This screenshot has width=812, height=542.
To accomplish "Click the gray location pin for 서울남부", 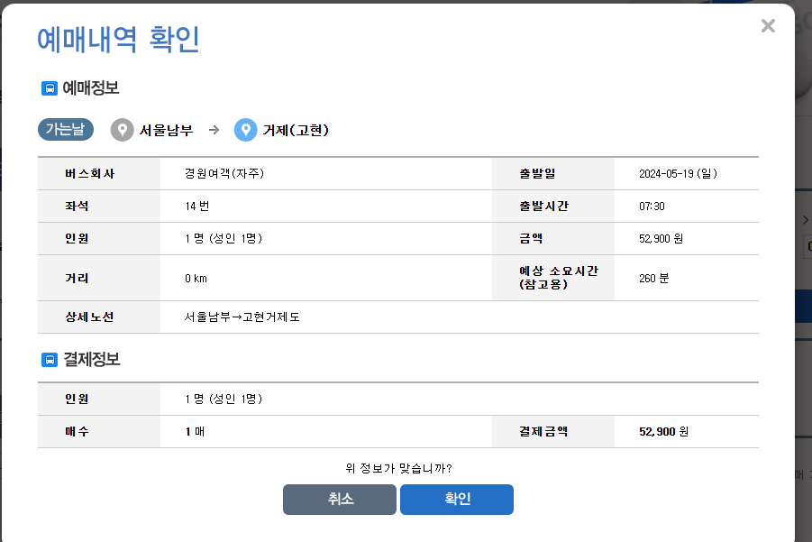I will click(x=123, y=130).
